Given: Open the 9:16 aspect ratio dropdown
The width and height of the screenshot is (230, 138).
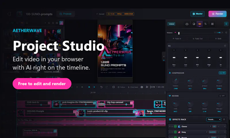Looking at the screenshot, I should tap(154, 87).
